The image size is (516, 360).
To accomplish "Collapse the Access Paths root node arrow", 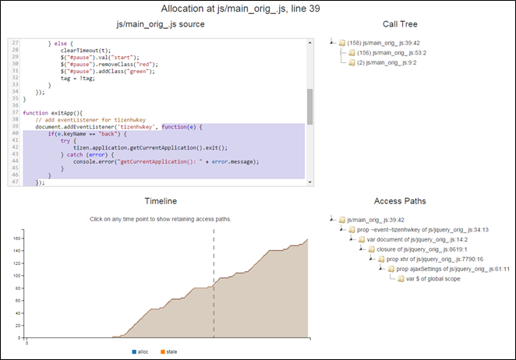I will [x=333, y=221].
